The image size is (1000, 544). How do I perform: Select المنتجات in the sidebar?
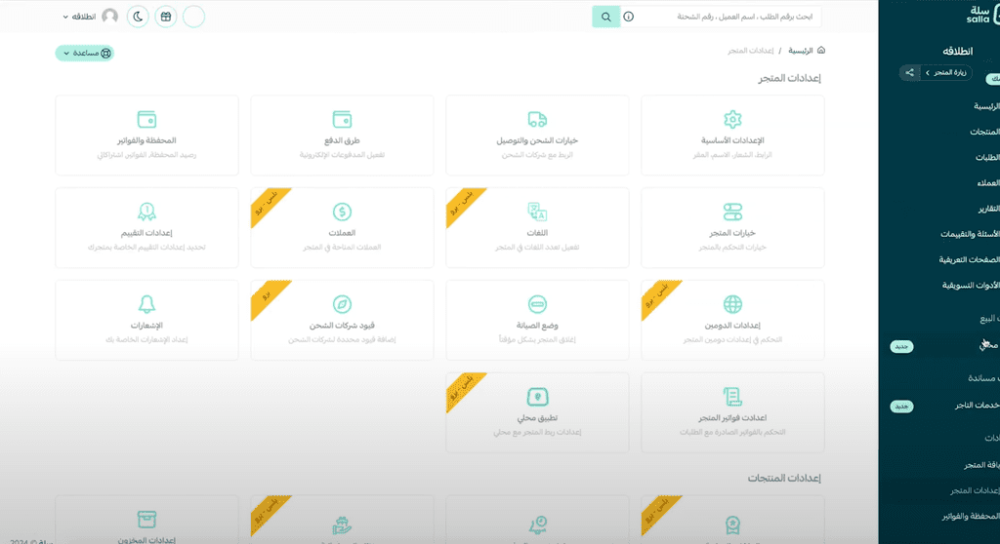pyautogui.click(x=984, y=132)
